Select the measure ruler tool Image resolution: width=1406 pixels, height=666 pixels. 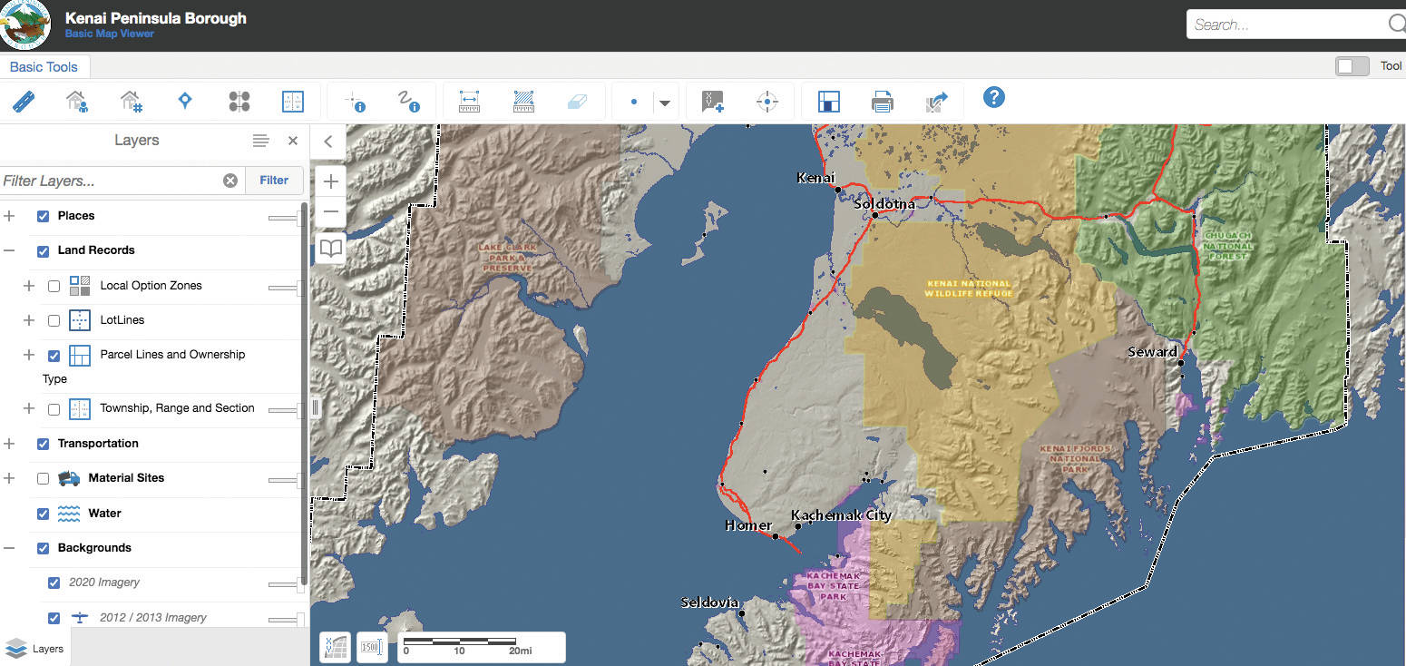pyautogui.click(x=22, y=102)
